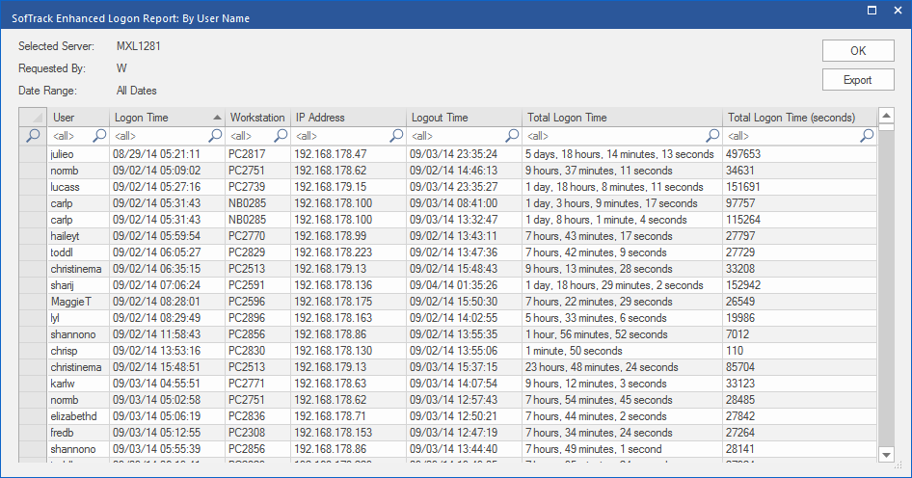The width and height of the screenshot is (912, 478).
Task: Sort by the User column header
Action: pyautogui.click(x=77, y=118)
